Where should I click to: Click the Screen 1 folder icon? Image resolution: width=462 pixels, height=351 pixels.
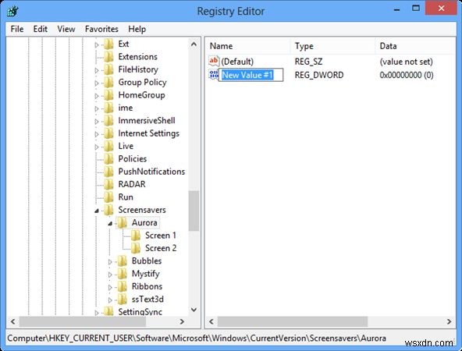pos(136,236)
